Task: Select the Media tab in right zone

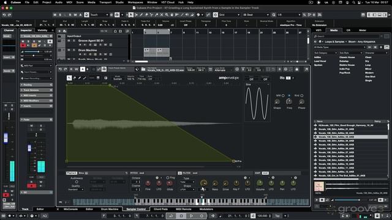Action: pyautogui.click(x=334, y=30)
